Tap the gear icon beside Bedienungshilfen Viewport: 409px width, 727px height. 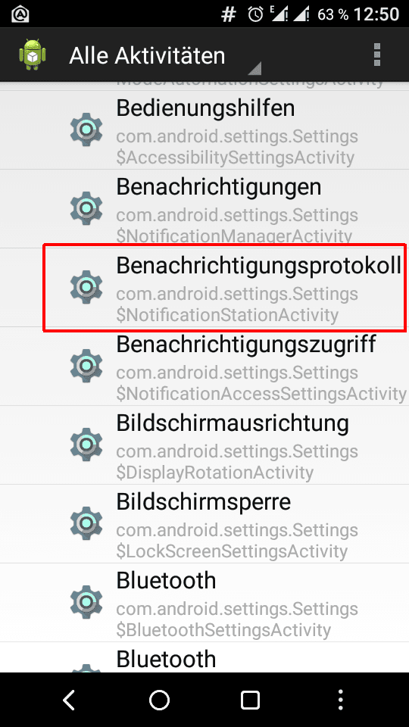tap(86, 129)
